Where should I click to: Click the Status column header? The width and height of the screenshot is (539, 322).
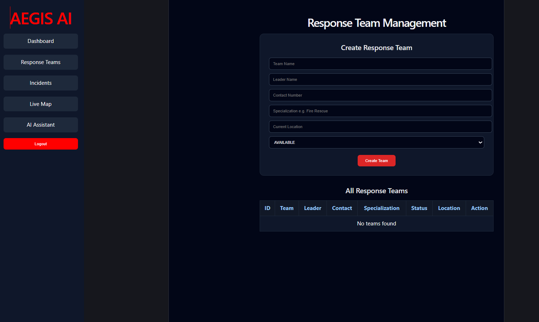419,208
